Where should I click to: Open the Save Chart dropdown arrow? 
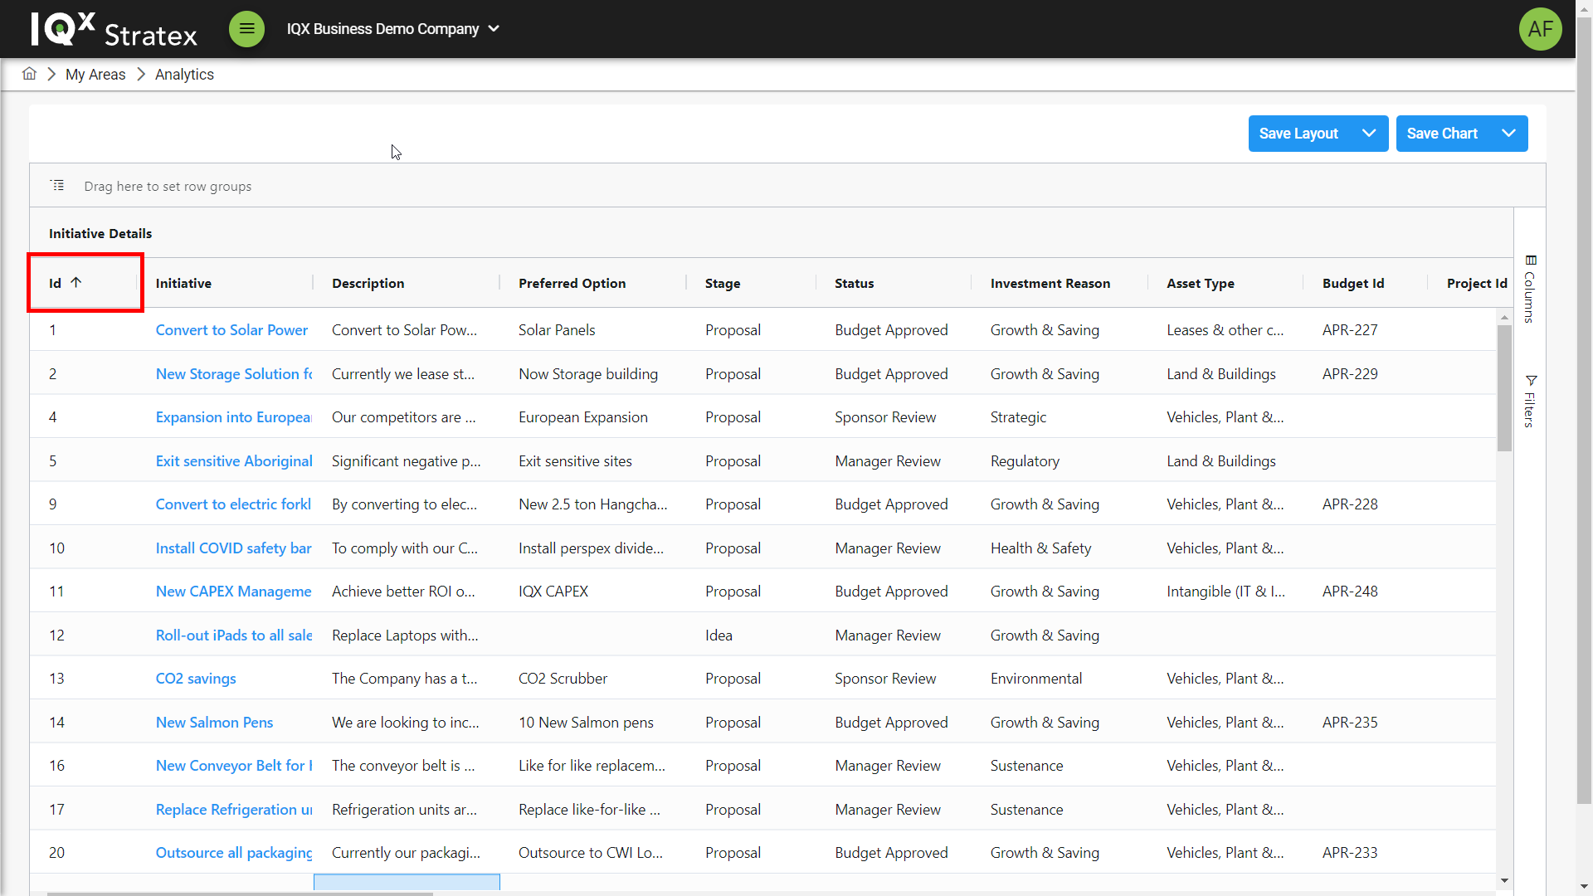(x=1508, y=134)
